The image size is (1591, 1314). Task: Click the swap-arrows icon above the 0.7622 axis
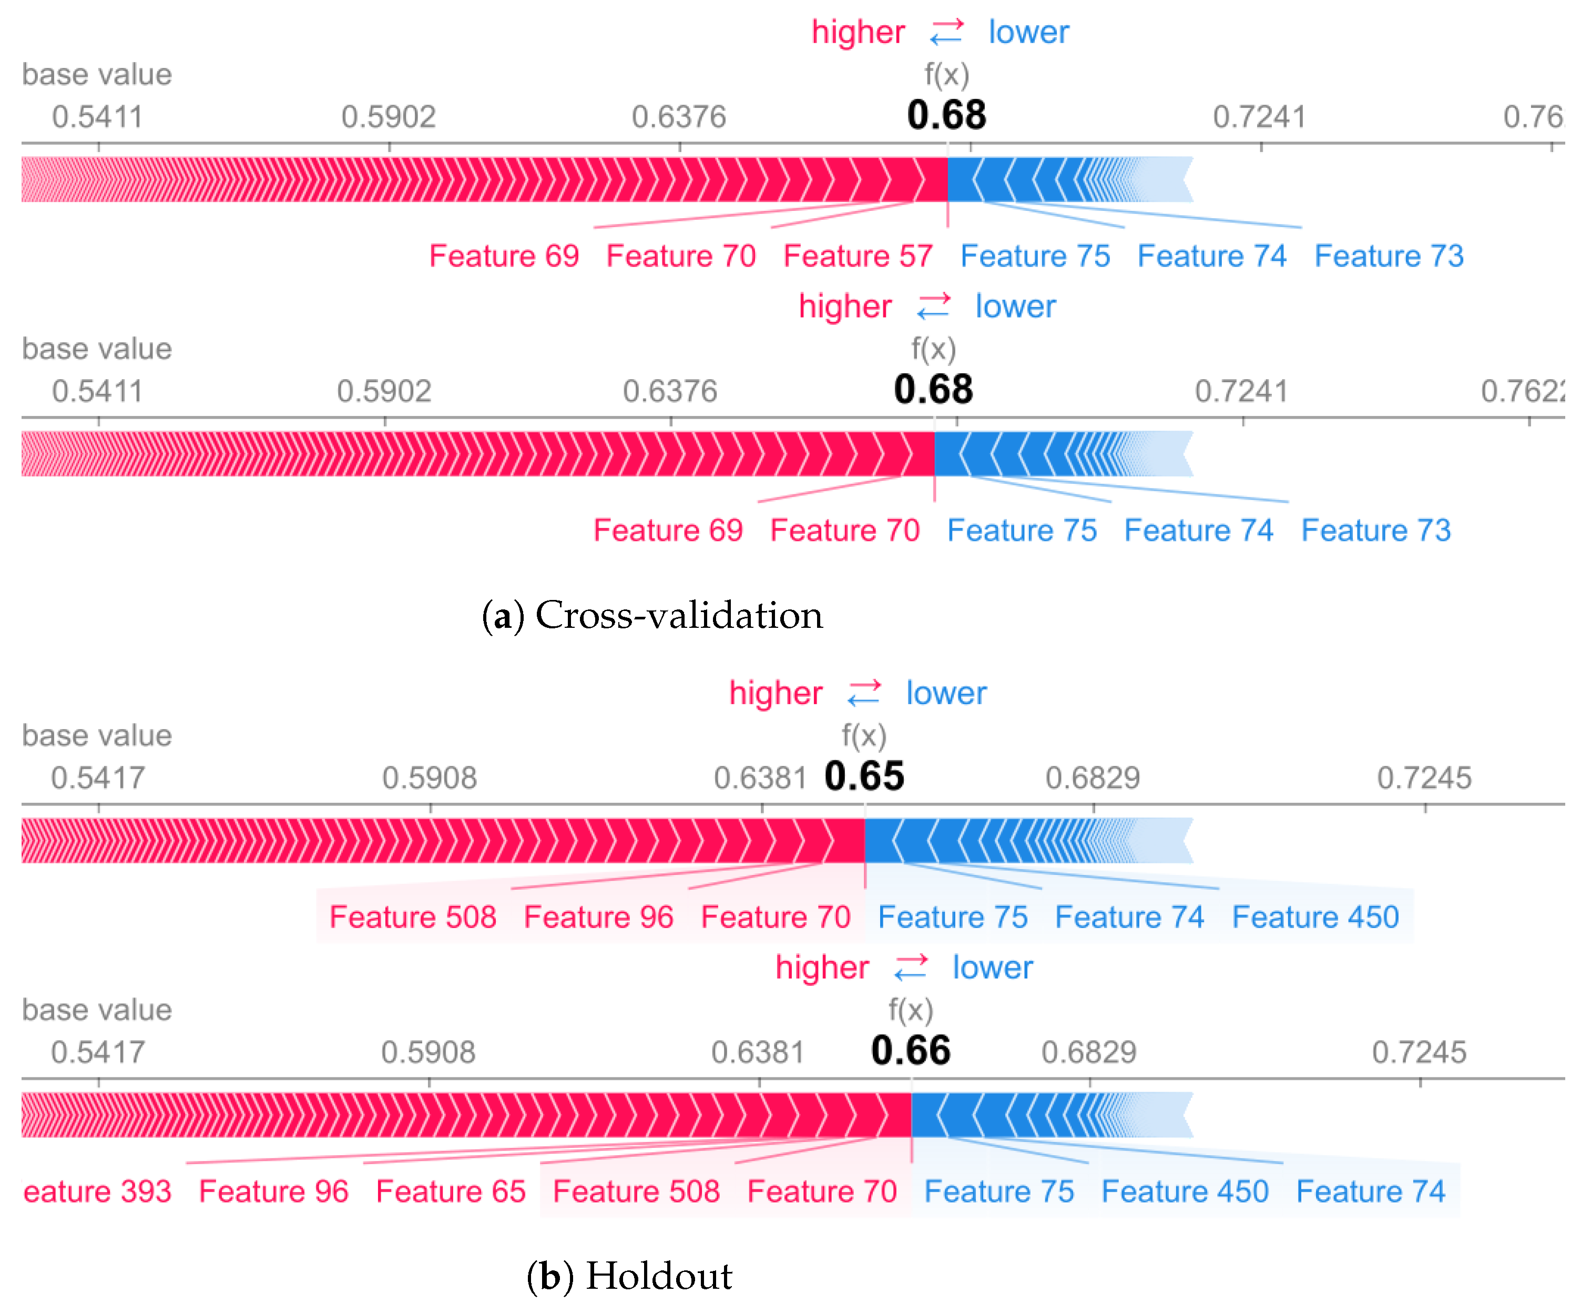click(x=933, y=307)
